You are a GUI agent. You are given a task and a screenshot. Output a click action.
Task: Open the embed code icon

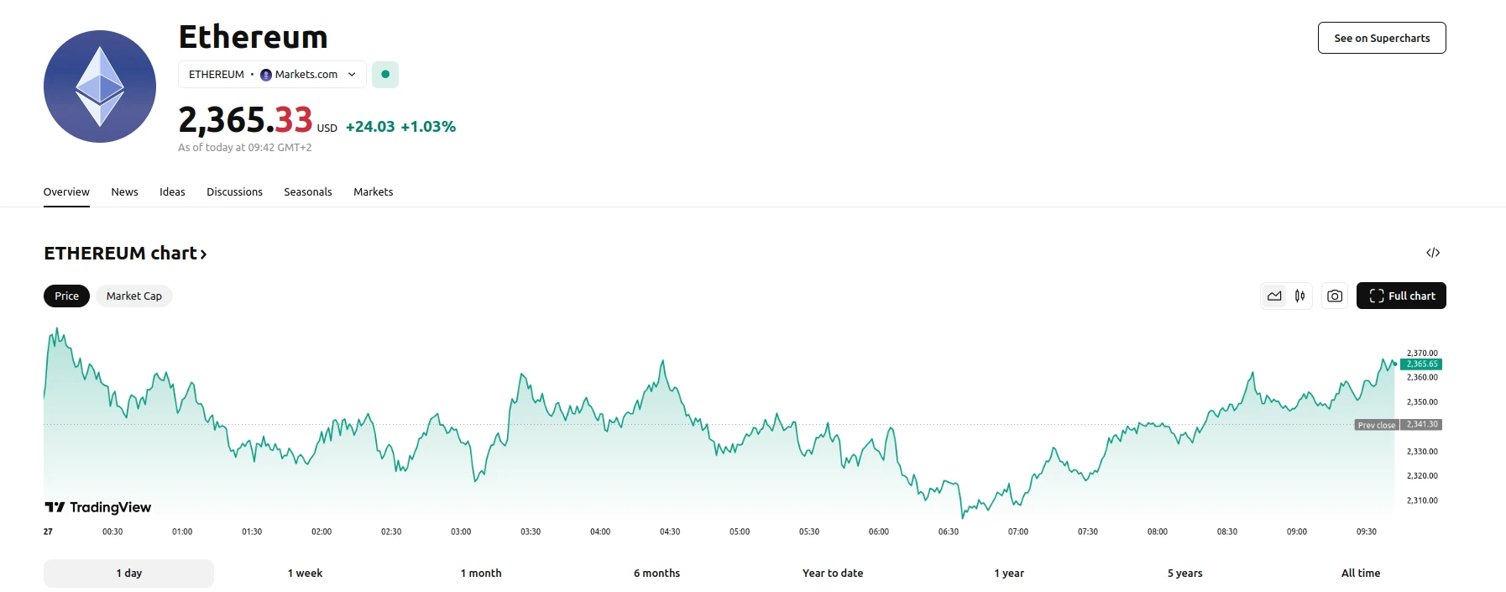[1433, 253]
